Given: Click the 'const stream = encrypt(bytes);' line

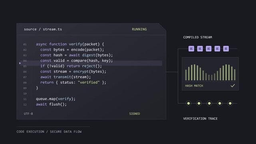Looking at the screenshot, I should [73, 72].
